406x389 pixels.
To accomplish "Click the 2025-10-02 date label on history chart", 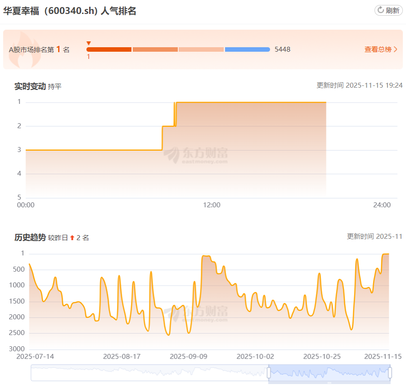I will 255,357.
